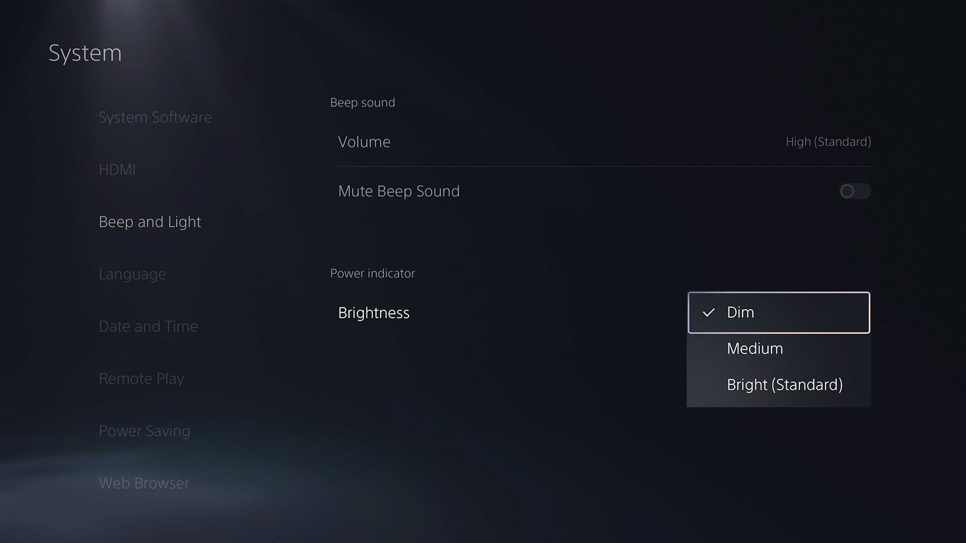This screenshot has width=966, height=543.
Task: Click the High Standard volume label
Action: [828, 141]
